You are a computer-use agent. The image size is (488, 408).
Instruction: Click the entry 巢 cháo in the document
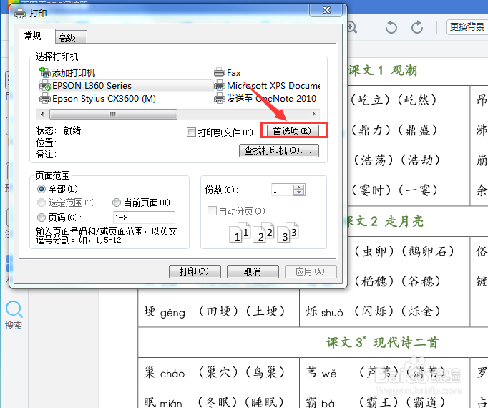coord(165,372)
